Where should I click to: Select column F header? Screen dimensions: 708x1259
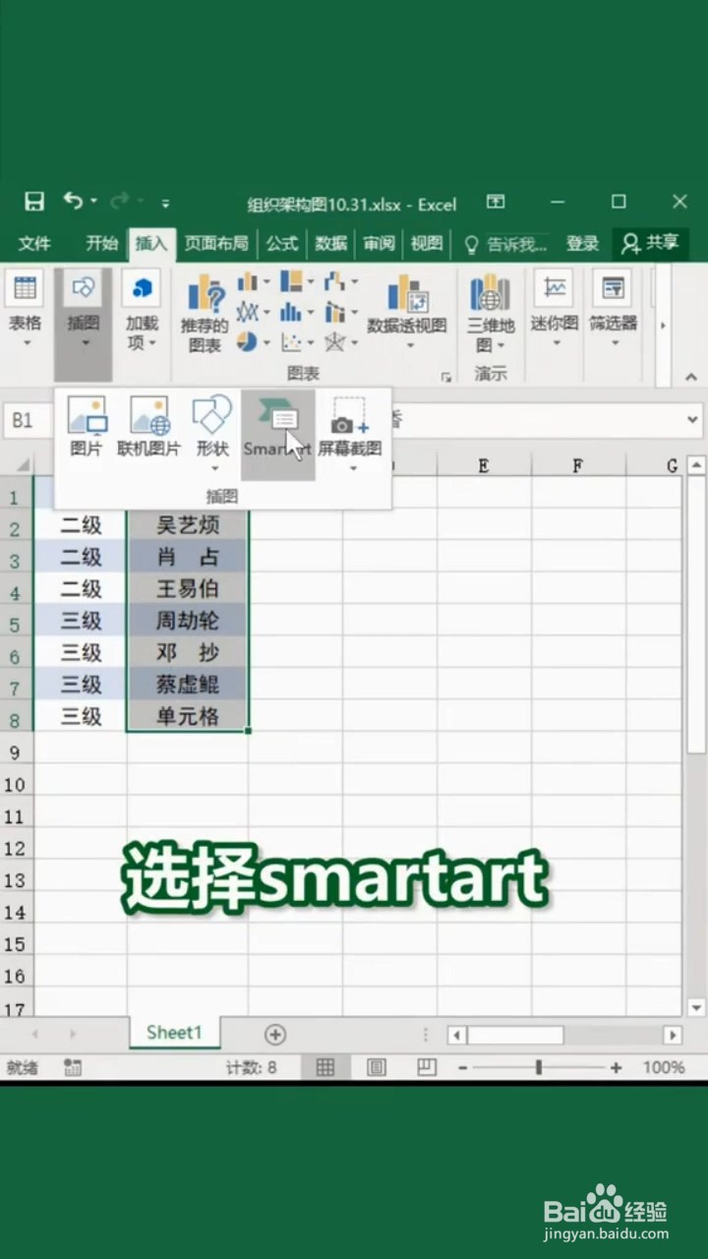(x=578, y=466)
